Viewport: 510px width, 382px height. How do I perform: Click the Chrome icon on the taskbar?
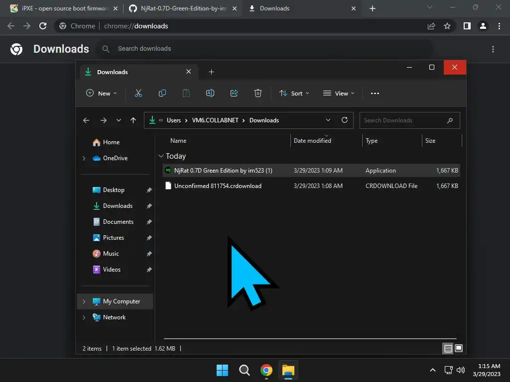coord(266,370)
